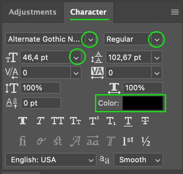
Task: Apply Strikethrough text style icon
Action: [x=145, y=121]
